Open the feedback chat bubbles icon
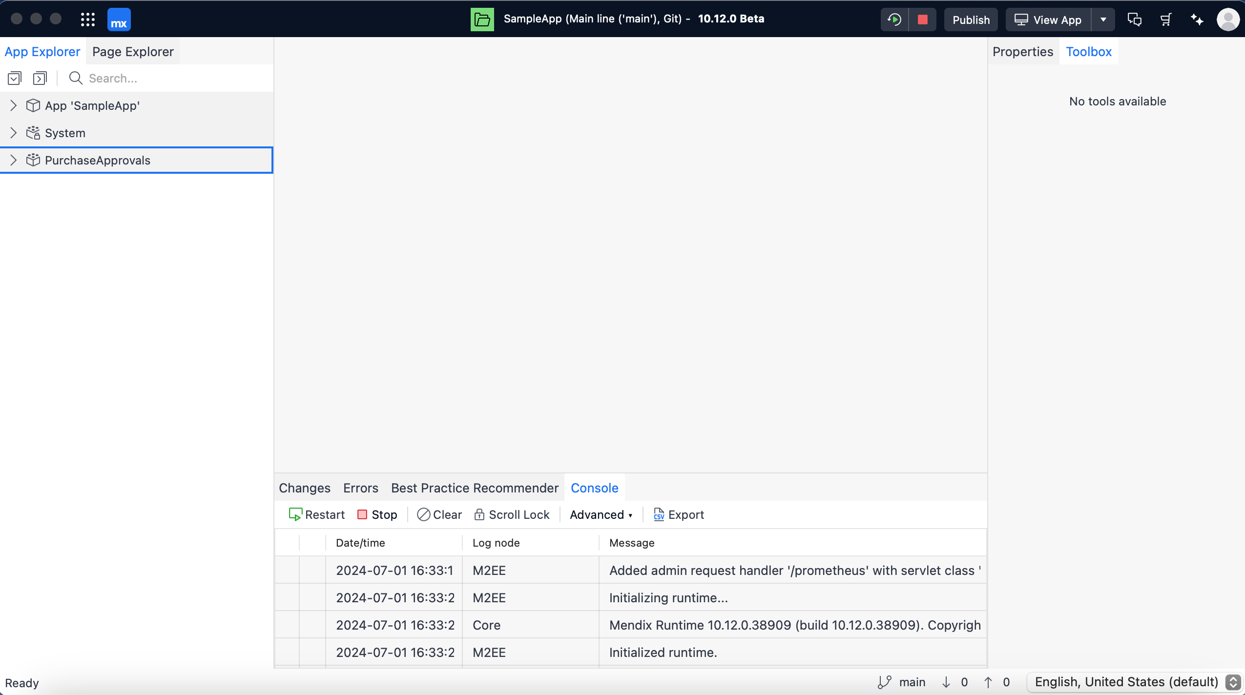This screenshot has width=1245, height=695. click(1134, 20)
